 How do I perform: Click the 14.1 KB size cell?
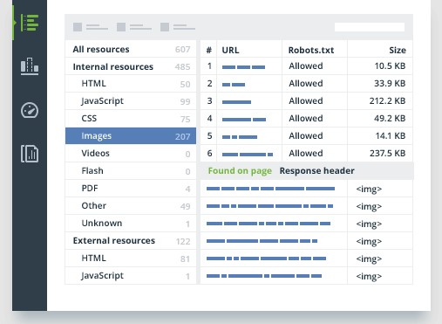point(391,136)
